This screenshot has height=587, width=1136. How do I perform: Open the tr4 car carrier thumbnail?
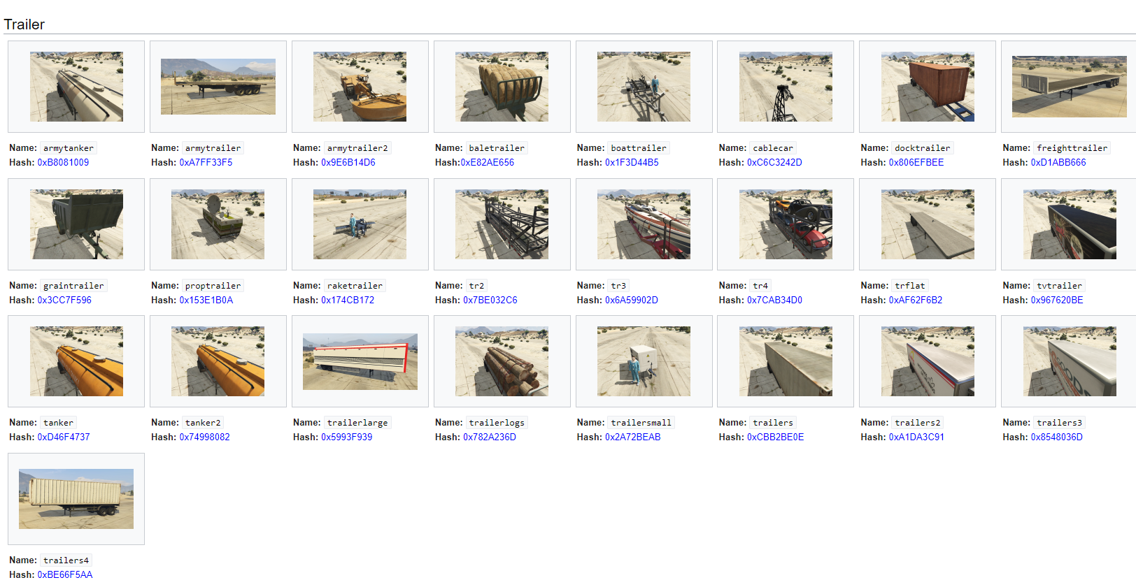786,224
